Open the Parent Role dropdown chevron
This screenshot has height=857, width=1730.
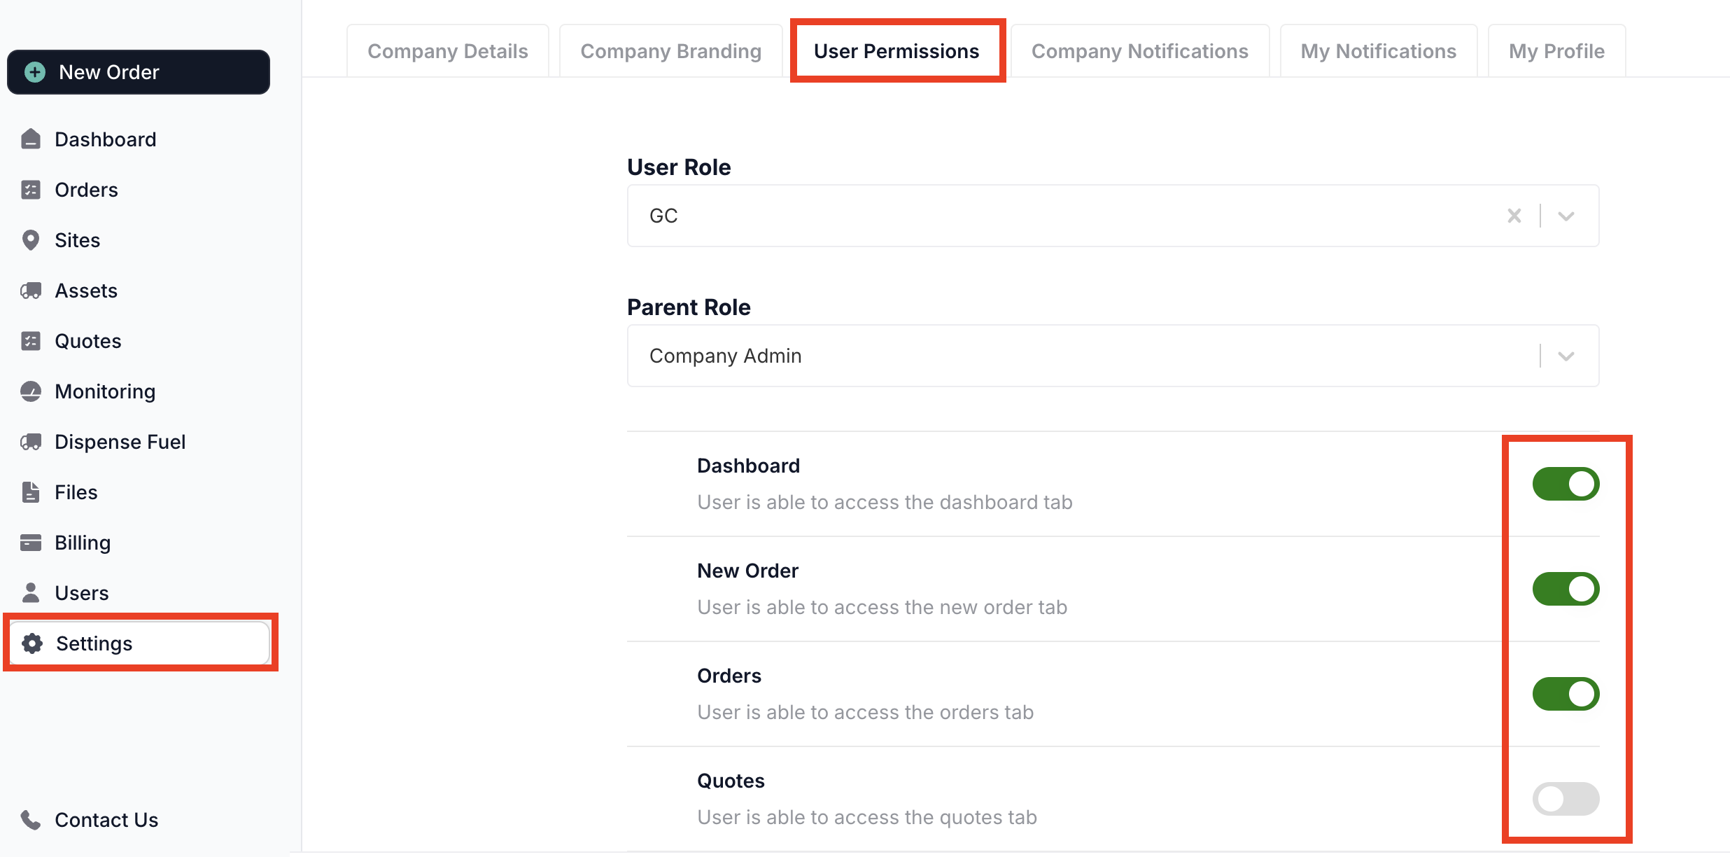[x=1566, y=356]
